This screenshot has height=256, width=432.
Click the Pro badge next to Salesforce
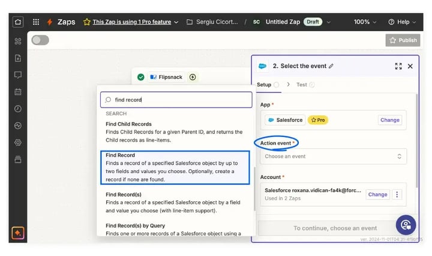point(318,120)
